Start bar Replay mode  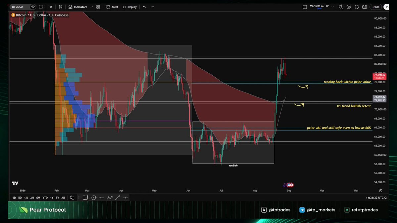(129, 7)
